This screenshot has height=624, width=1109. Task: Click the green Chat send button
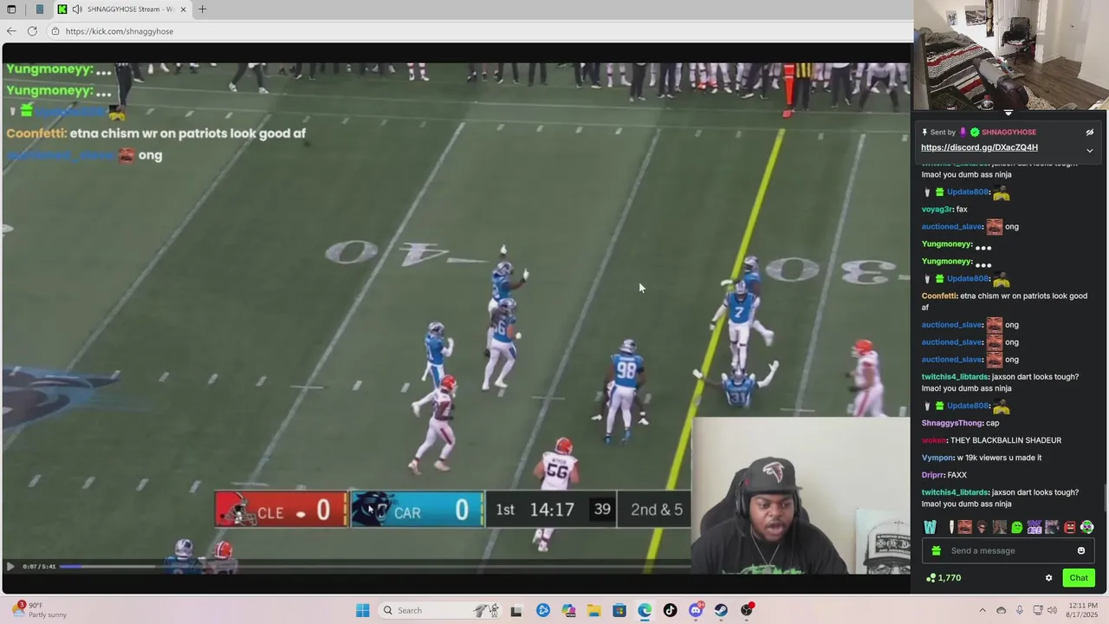pos(1079,578)
